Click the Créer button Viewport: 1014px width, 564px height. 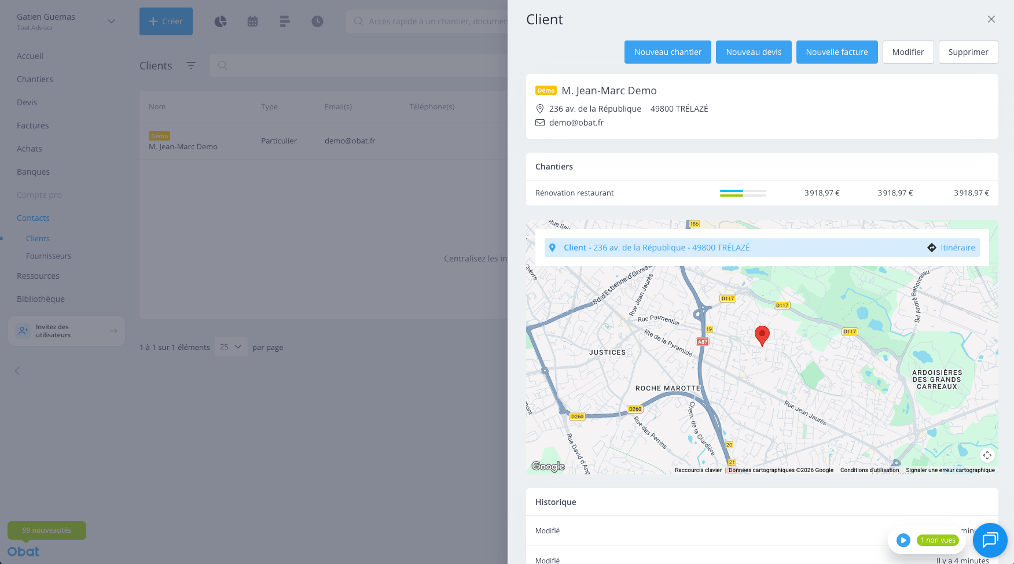pyautogui.click(x=166, y=21)
